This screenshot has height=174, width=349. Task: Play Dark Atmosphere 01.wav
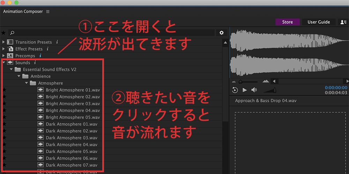[72, 124]
